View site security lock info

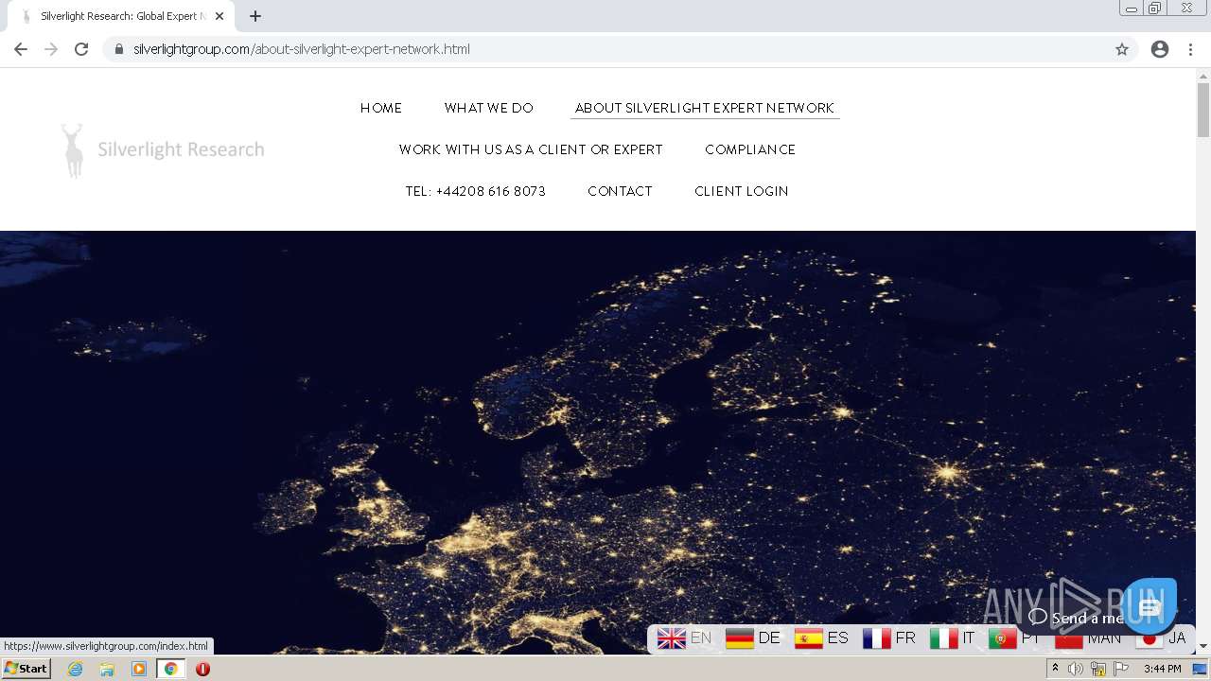(119, 49)
